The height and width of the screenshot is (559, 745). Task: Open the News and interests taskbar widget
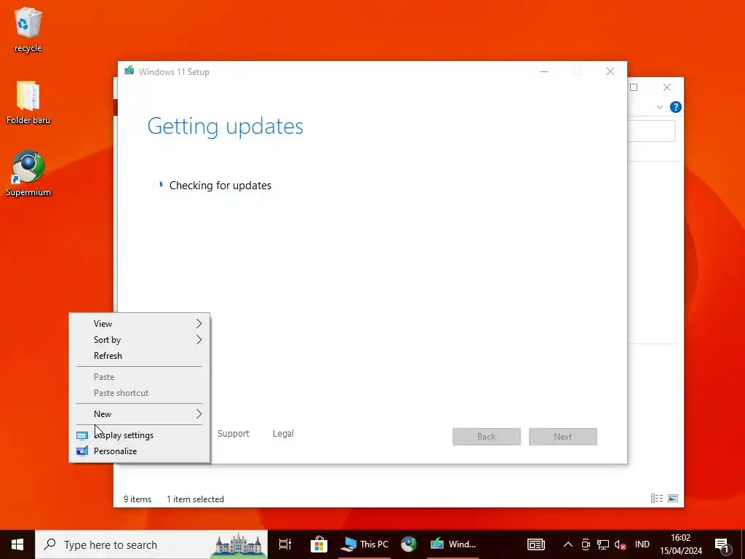click(536, 544)
